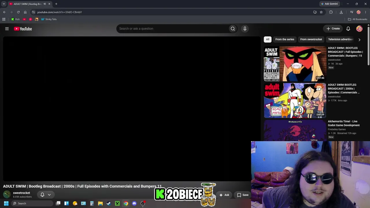Viewport: 370px width, 208px height.
Task: Open the ADULT SWIM BOOTLEG BROADCAST 2000s title
Action: click(x=344, y=89)
